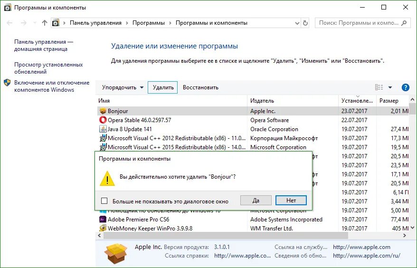Refresh the address bar location
The image size is (417, 268).
[305, 23]
